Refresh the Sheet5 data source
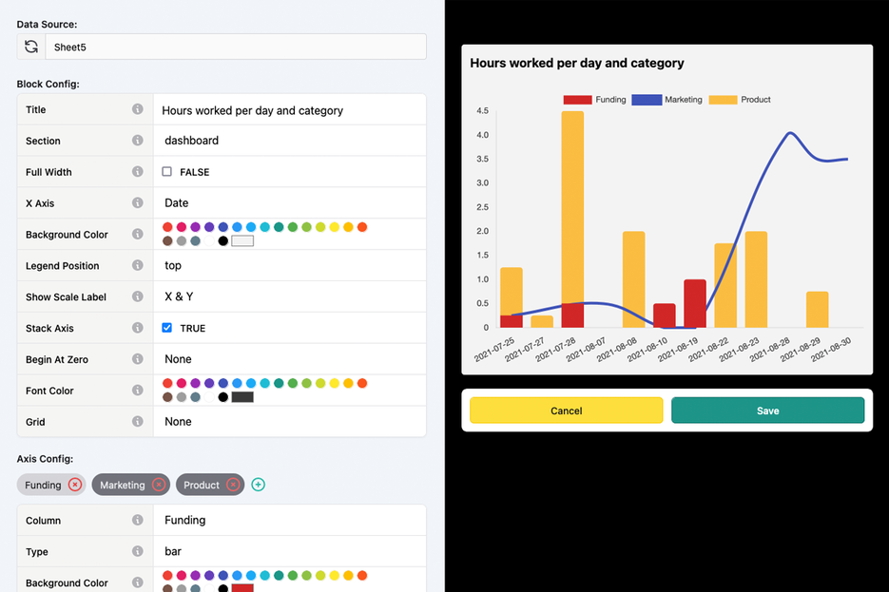 (31, 46)
